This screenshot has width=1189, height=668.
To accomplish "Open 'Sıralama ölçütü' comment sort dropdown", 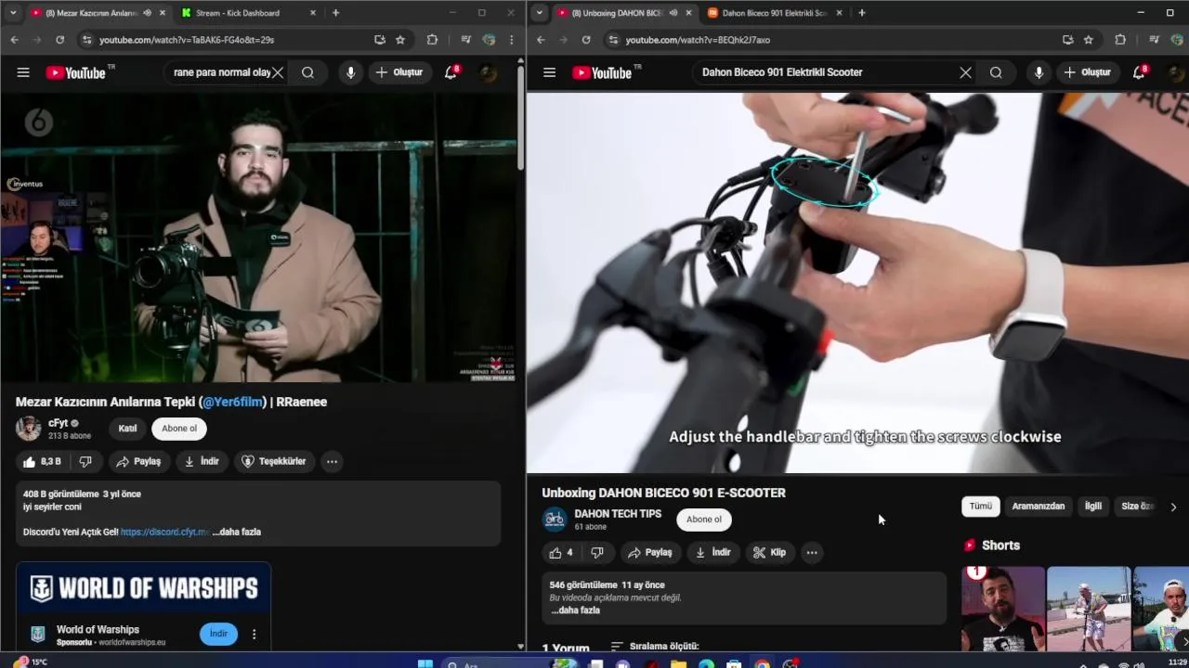I will coord(655,646).
